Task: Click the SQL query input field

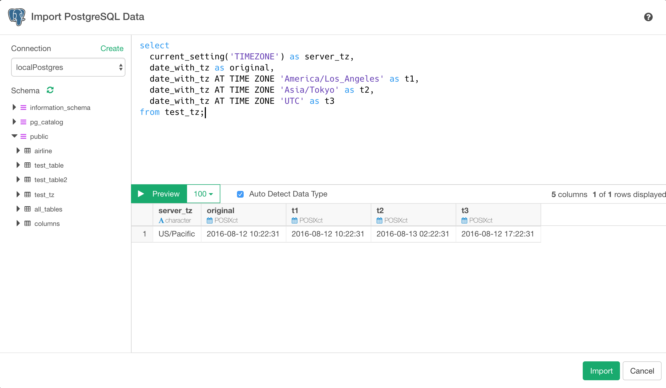Action: (x=398, y=111)
